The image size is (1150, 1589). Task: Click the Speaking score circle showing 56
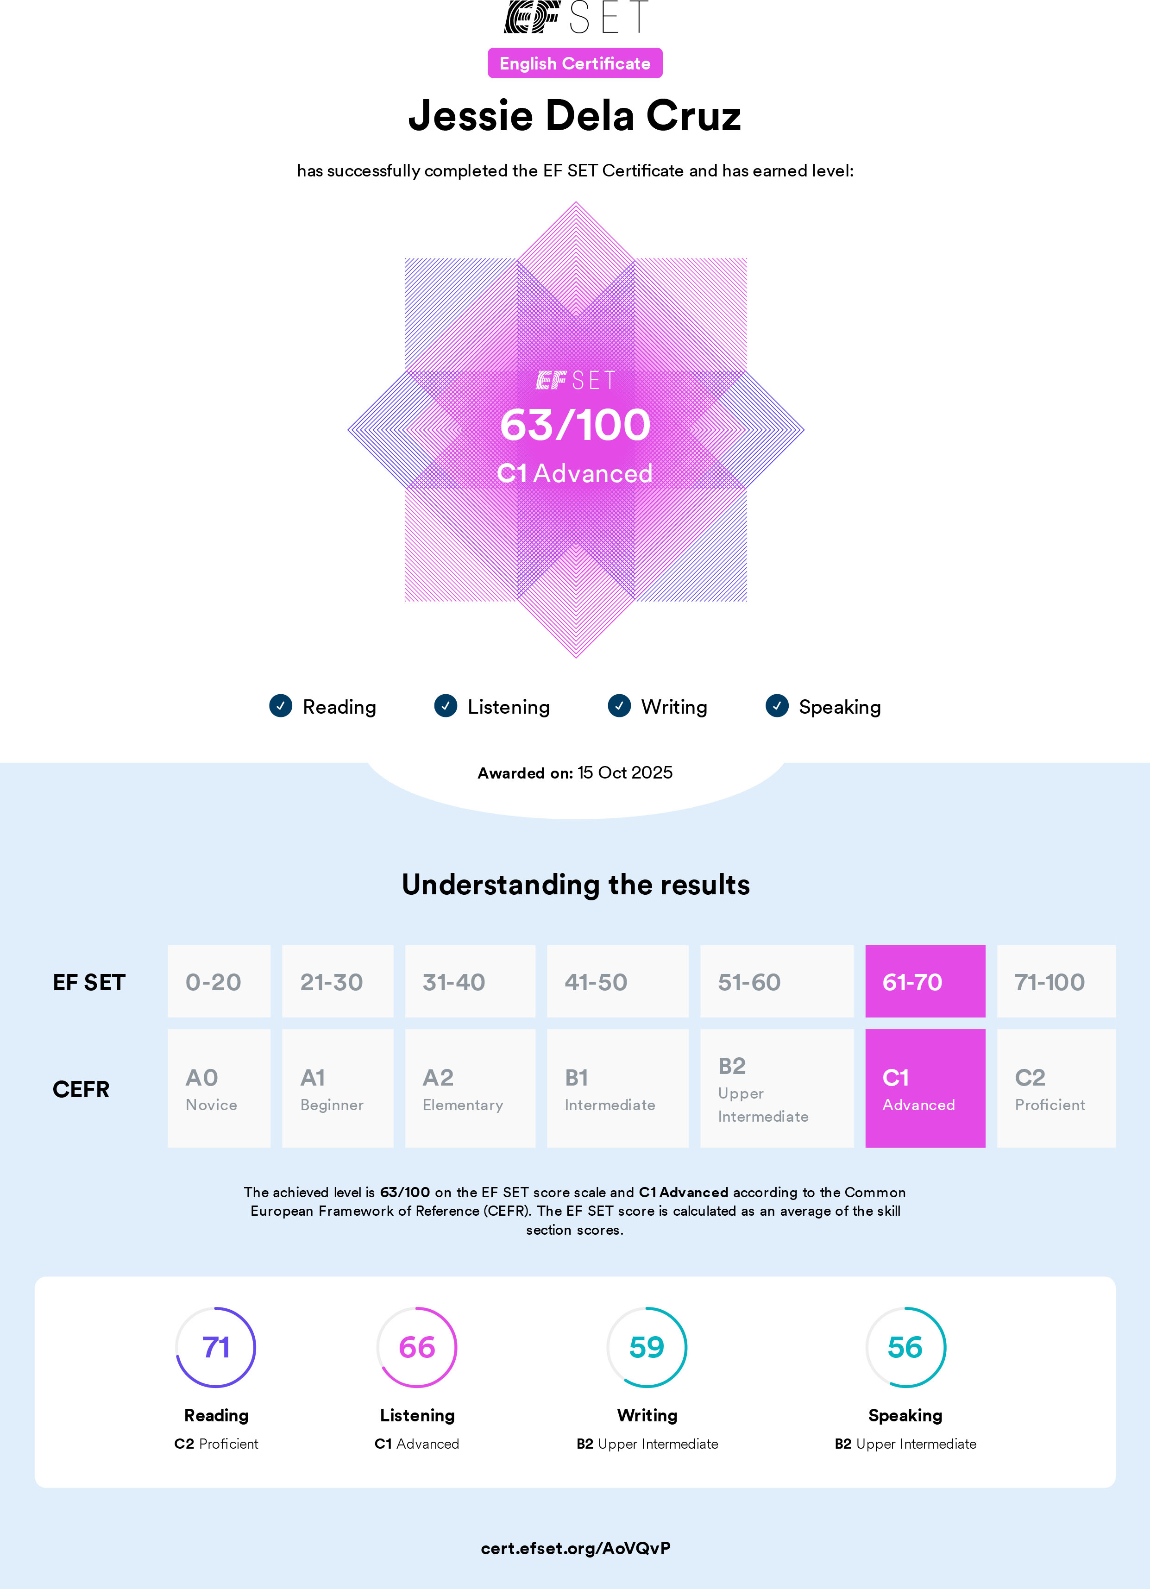point(905,1347)
